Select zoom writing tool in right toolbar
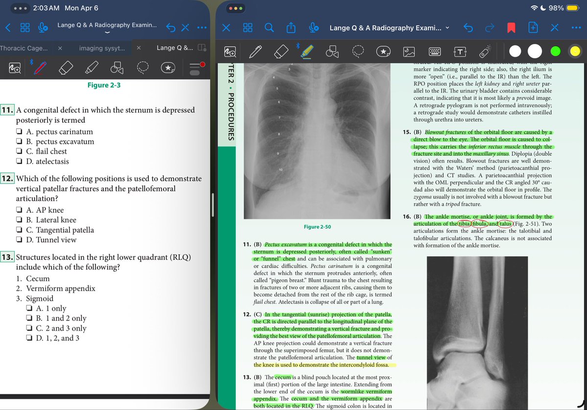 (x=230, y=52)
